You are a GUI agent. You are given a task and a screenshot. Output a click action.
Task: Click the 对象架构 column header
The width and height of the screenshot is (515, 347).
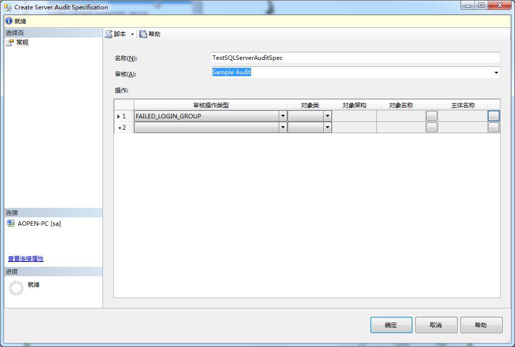coord(354,105)
